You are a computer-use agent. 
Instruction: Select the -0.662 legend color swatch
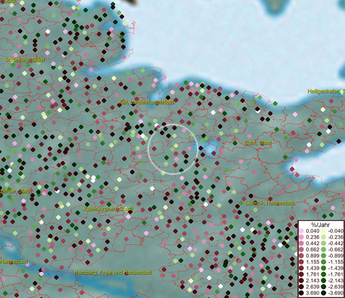coord(324,249)
